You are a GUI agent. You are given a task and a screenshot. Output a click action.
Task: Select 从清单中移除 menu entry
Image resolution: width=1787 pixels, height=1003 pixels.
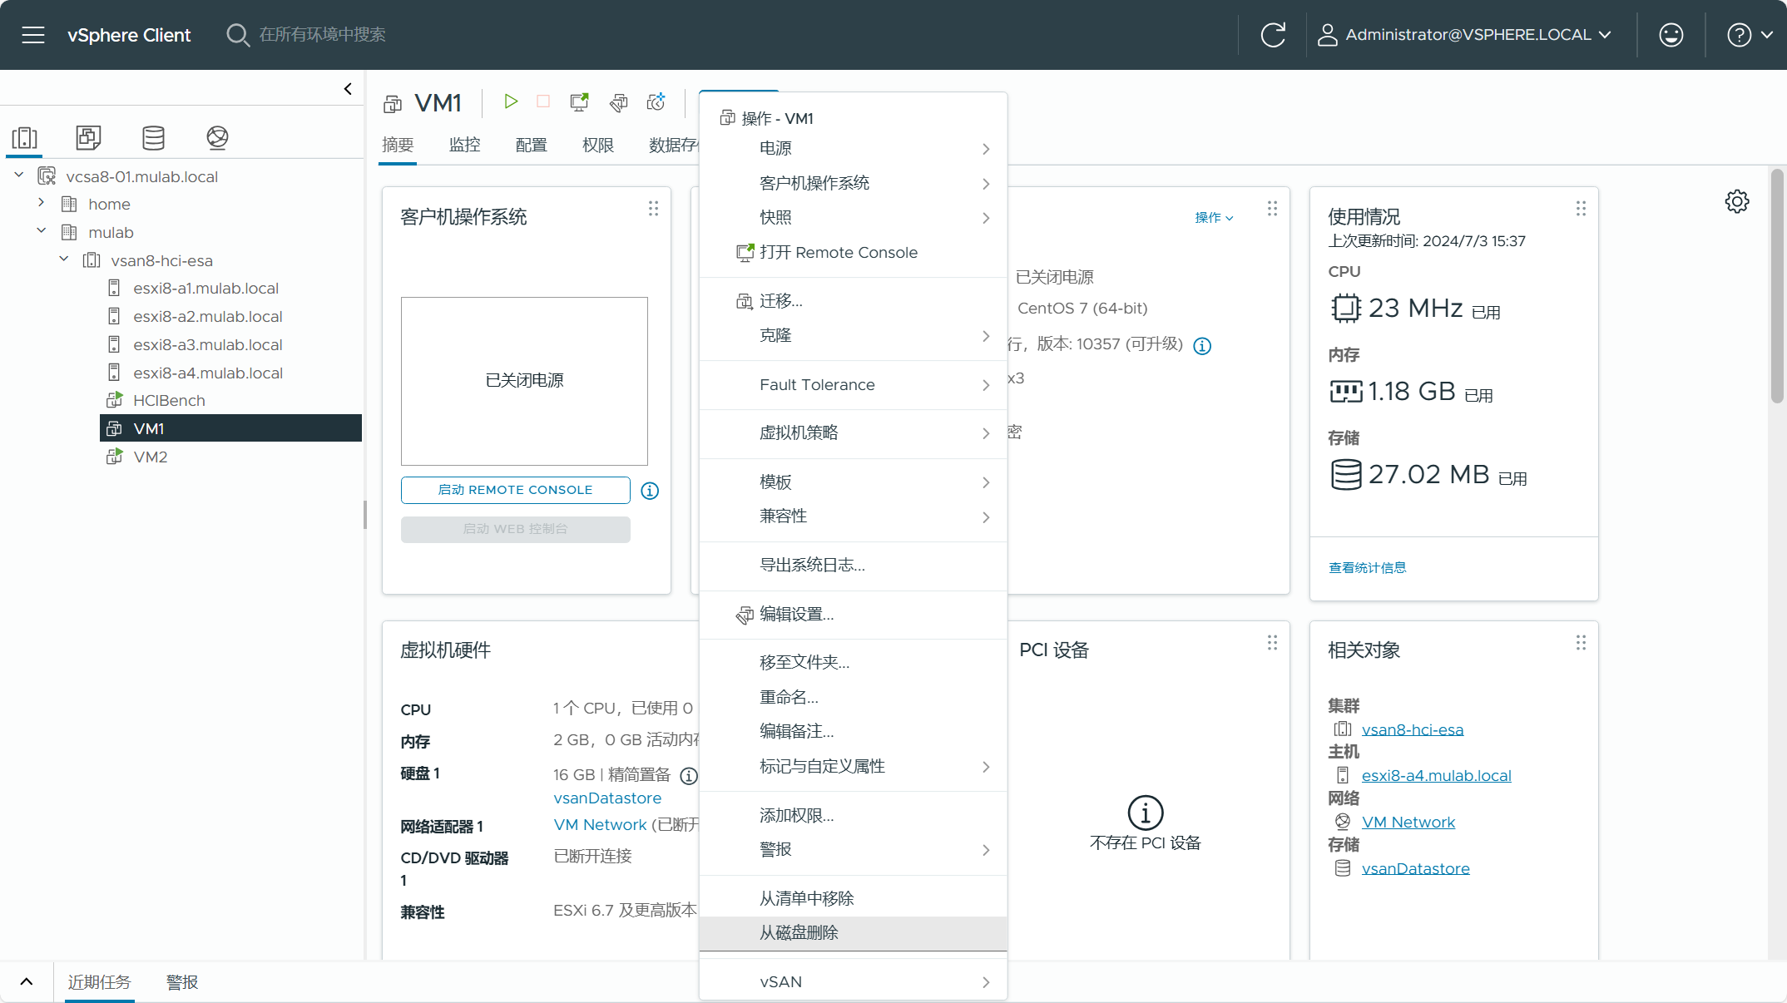pyautogui.click(x=854, y=899)
